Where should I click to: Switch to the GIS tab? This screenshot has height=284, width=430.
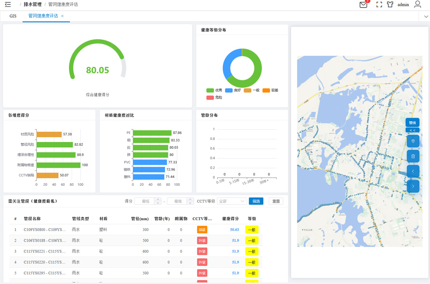pos(13,16)
